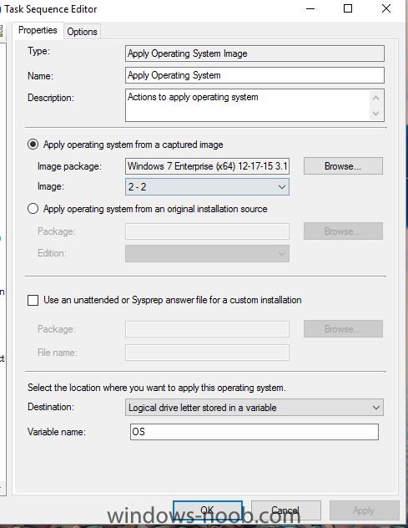Select apply from a captured image radio
The image size is (408, 528).
33,145
